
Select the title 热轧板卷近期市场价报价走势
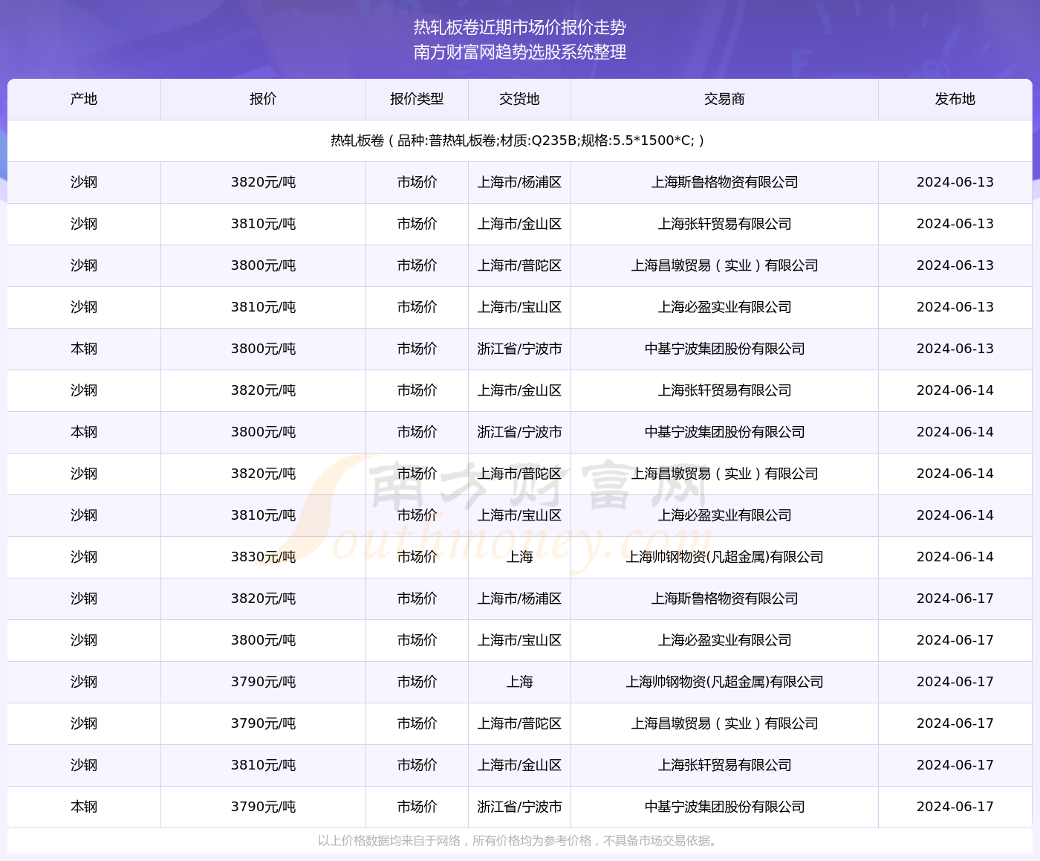point(520,28)
